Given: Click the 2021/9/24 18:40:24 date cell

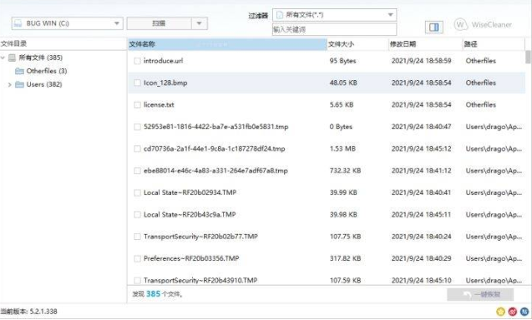Looking at the screenshot, I should (422, 237).
